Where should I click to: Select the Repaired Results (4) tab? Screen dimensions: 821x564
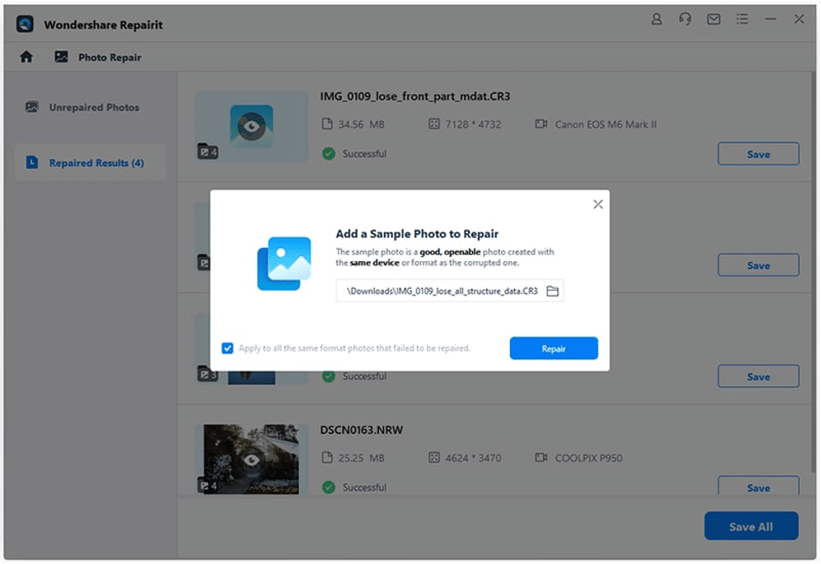(x=96, y=163)
